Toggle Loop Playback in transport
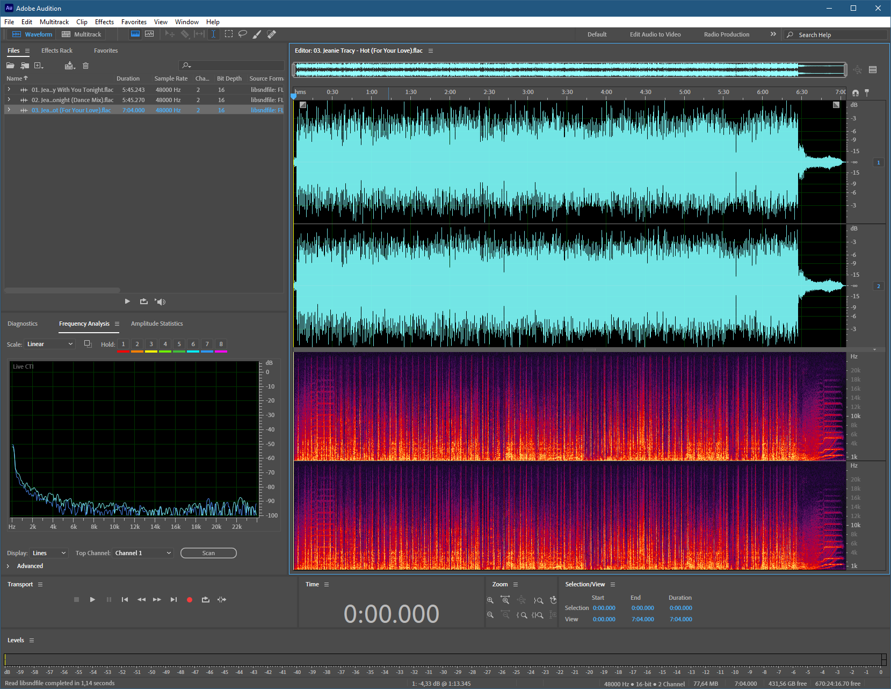 point(206,599)
